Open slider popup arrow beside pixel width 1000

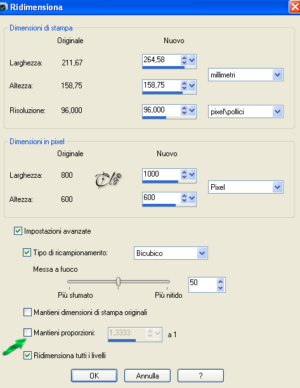point(192,175)
